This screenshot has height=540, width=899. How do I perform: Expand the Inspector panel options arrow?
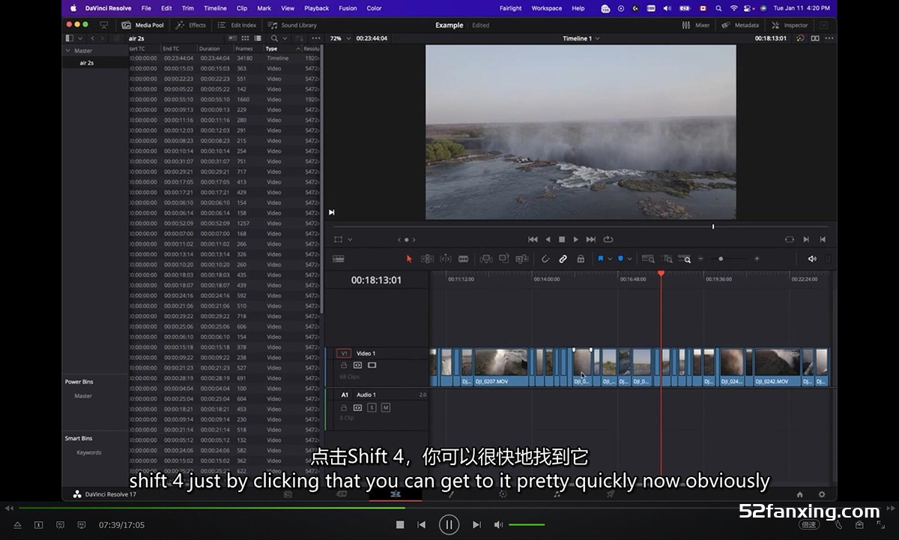click(823, 25)
